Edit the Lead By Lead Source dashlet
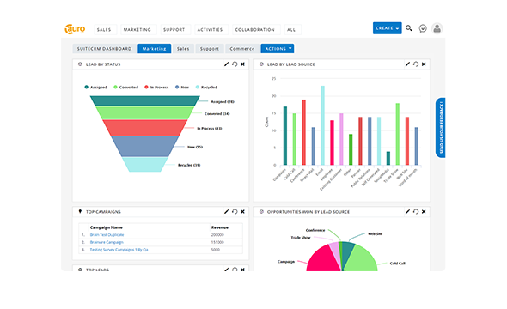 click(407, 64)
